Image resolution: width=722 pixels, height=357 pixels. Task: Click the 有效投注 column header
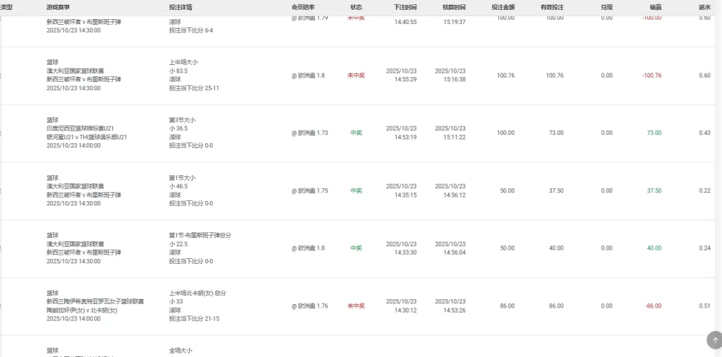coord(552,6)
